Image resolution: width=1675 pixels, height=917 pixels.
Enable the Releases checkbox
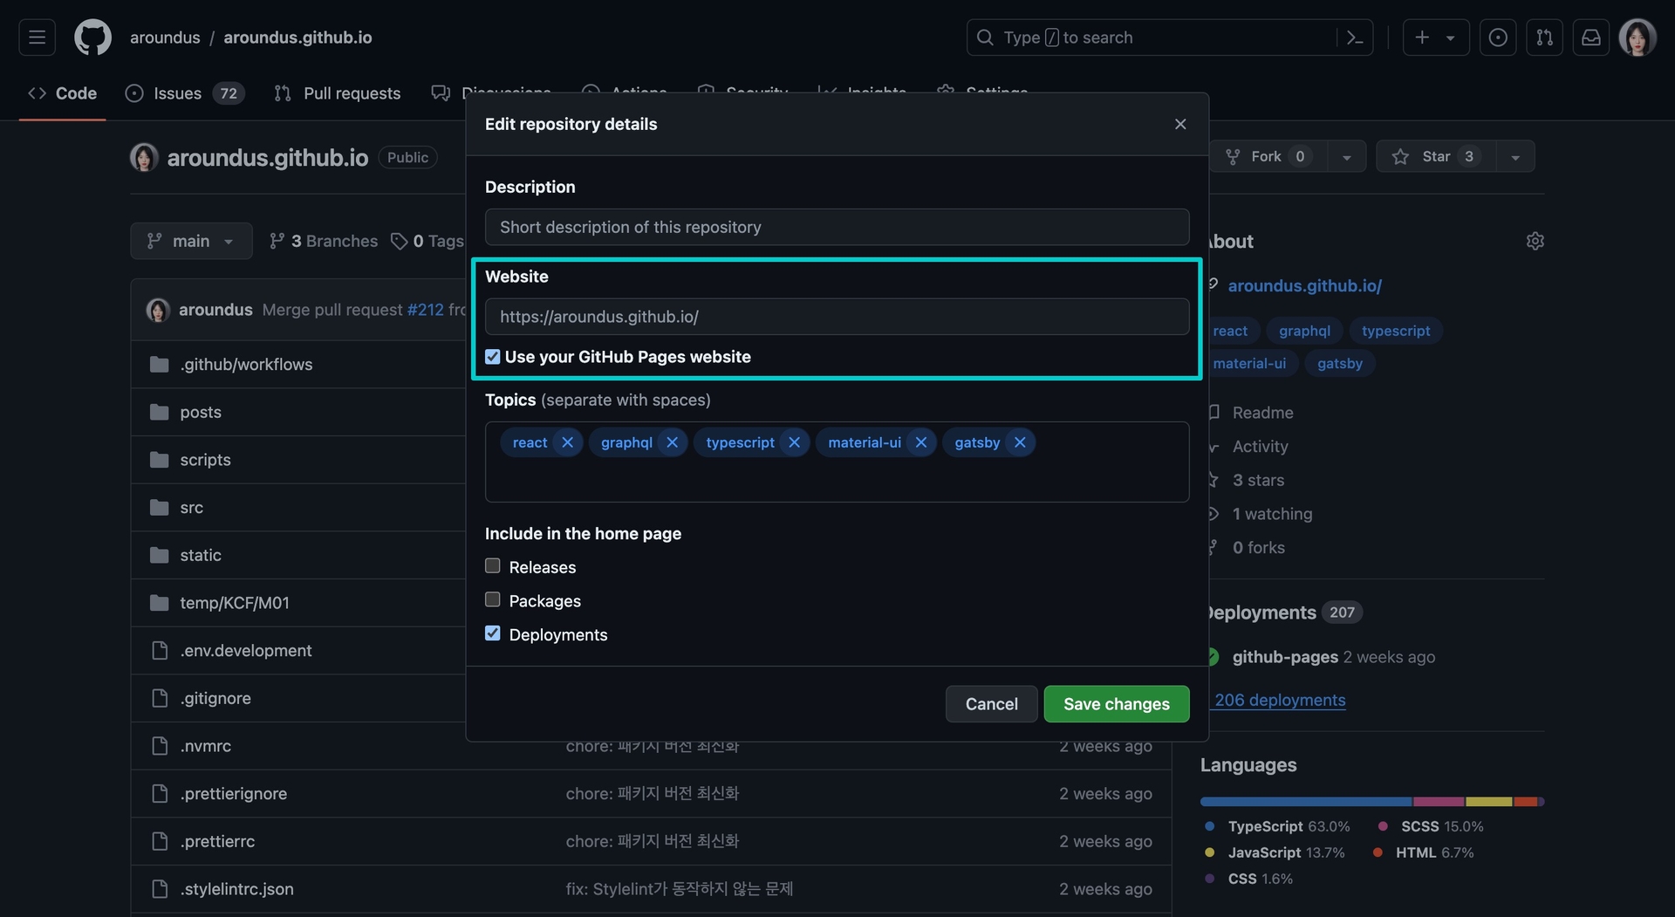493,566
